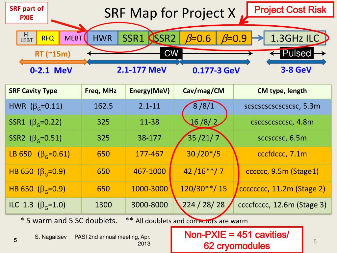Select the 'Energy(MeV)' column header
This screenshot has width=337, height=253.
150,91
